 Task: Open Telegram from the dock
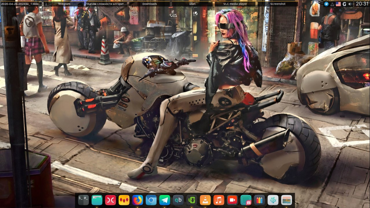pos(165,200)
